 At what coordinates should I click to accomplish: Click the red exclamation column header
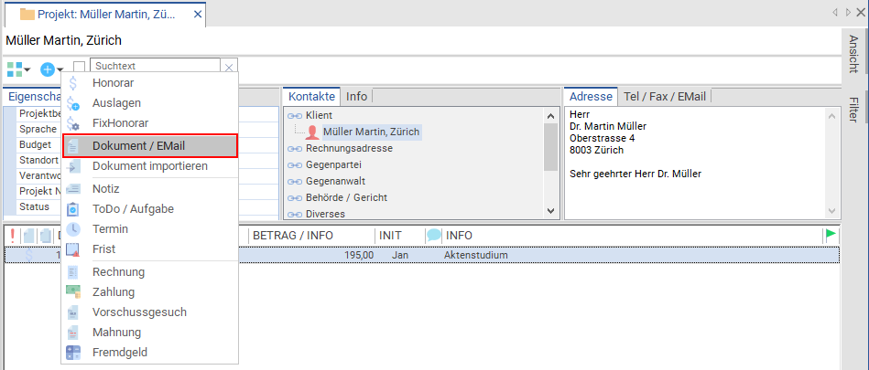[x=13, y=235]
